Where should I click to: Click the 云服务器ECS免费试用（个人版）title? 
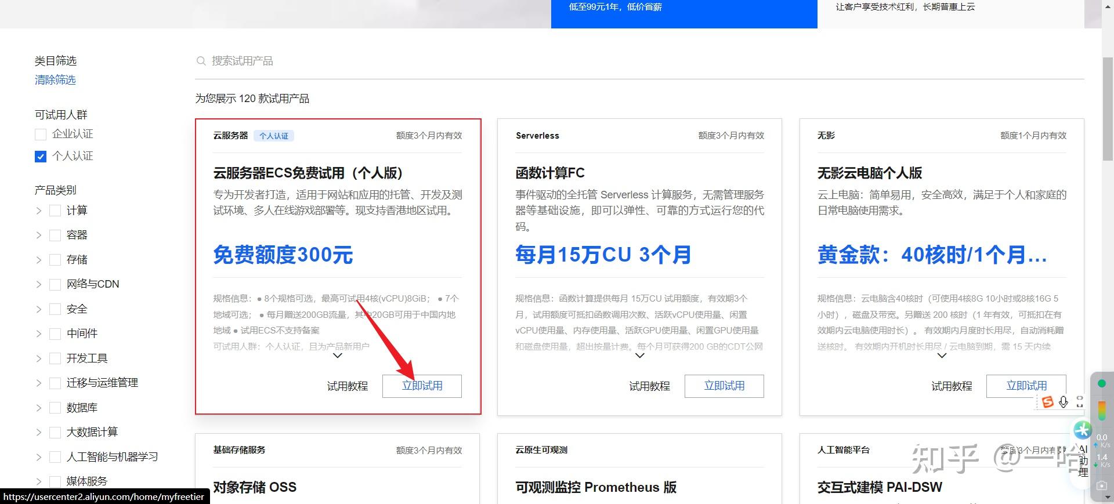[x=308, y=173]
